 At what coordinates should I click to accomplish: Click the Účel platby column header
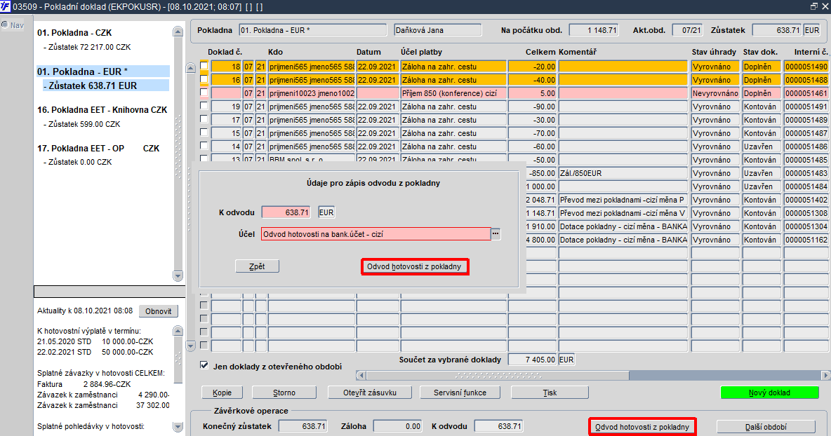coord(421,52)
